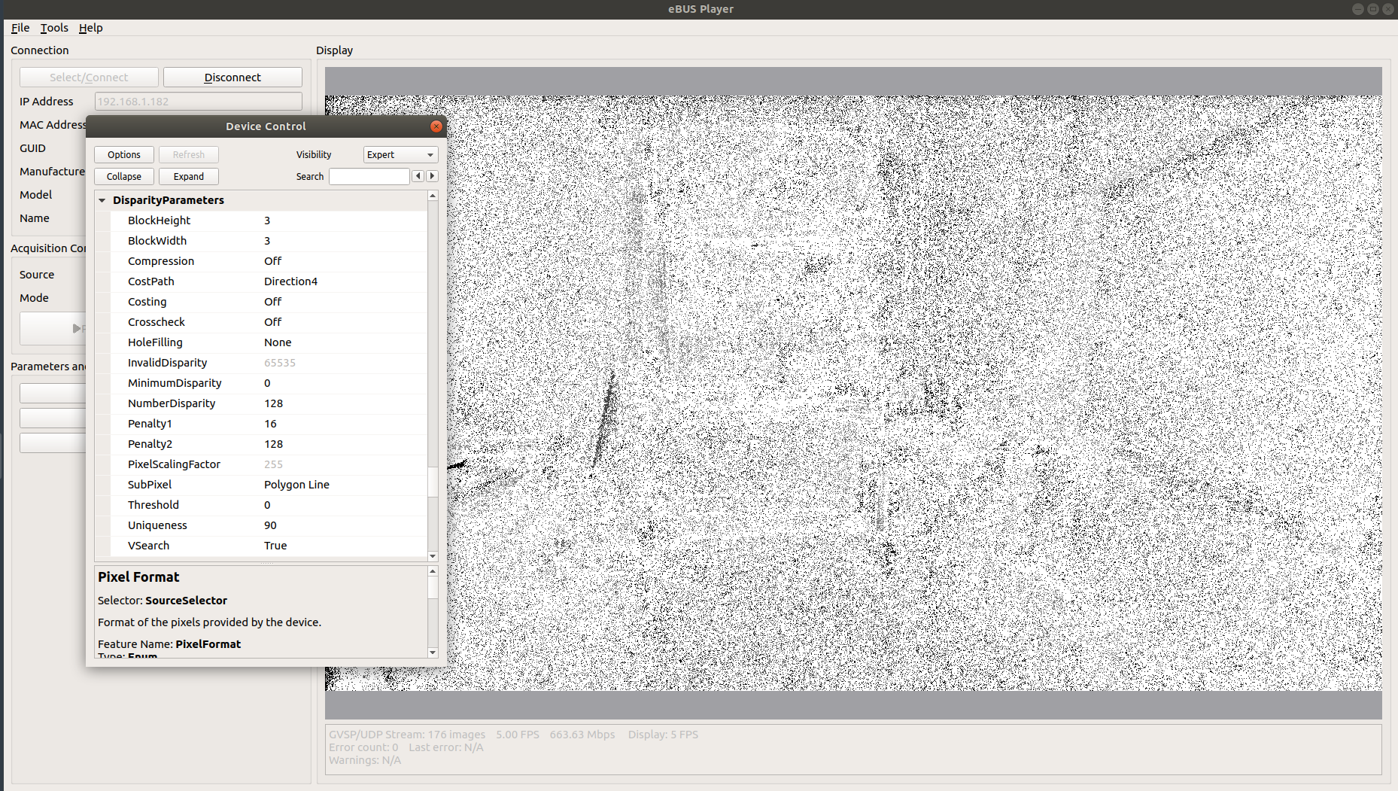Click the disparity image in Display area
Screen dimensions: 1398x791
[853, 393]
